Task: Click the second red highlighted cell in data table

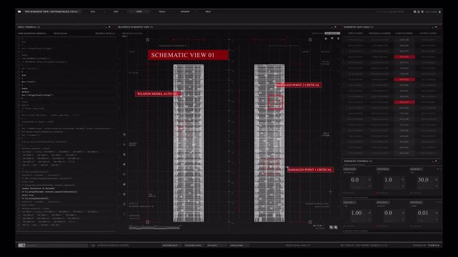Action: pyautogui.click(x=404, y=79)
